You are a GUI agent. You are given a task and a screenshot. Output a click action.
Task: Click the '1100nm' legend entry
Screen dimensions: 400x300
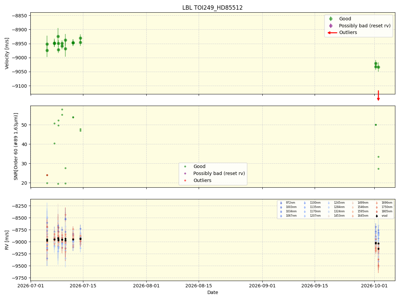click(x=315, y=203)
